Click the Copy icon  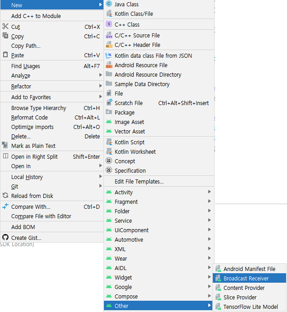click(5, 36)
